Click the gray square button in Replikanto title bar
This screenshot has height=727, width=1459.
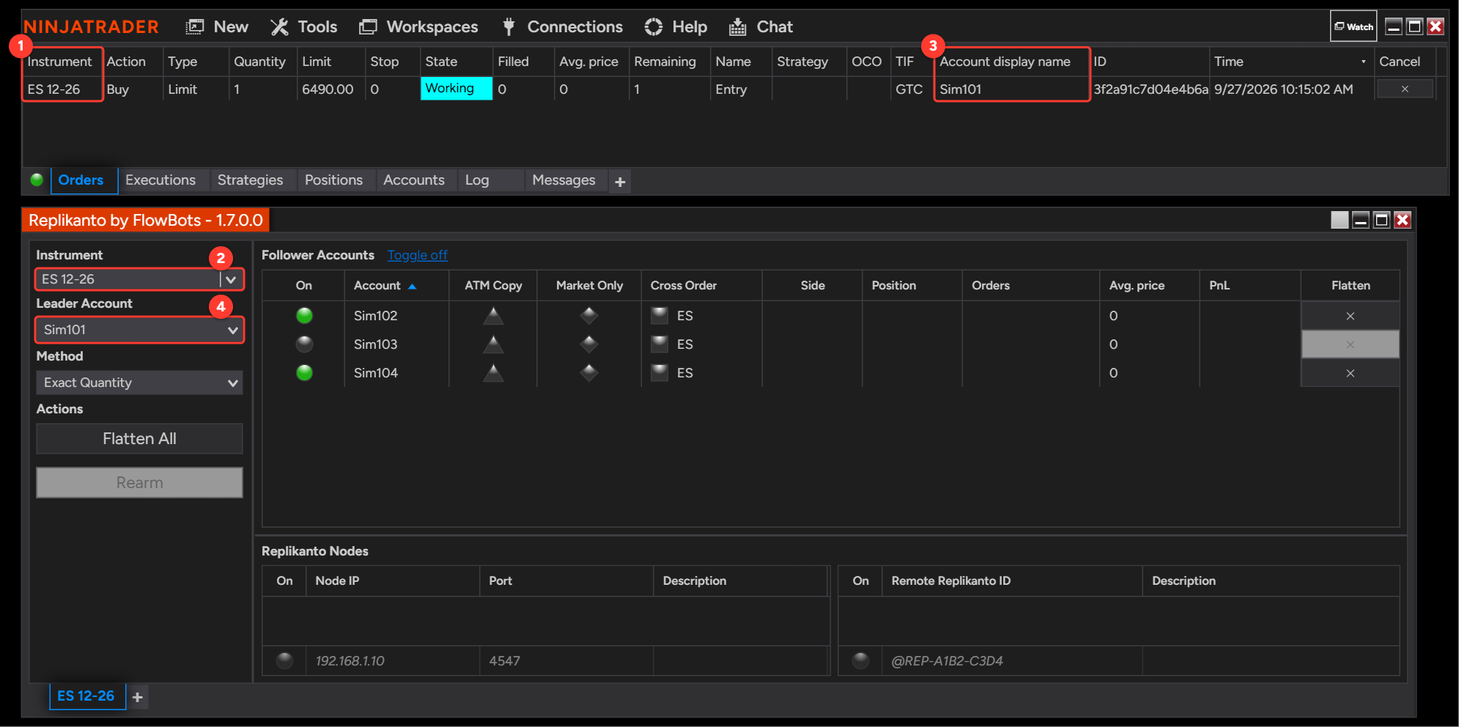(x=1340, y=220)
